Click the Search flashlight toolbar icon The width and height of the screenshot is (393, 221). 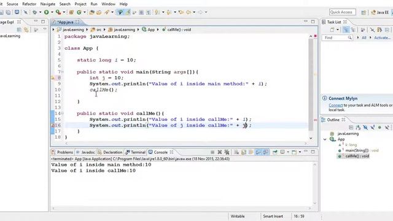click(x=107, y=12)
